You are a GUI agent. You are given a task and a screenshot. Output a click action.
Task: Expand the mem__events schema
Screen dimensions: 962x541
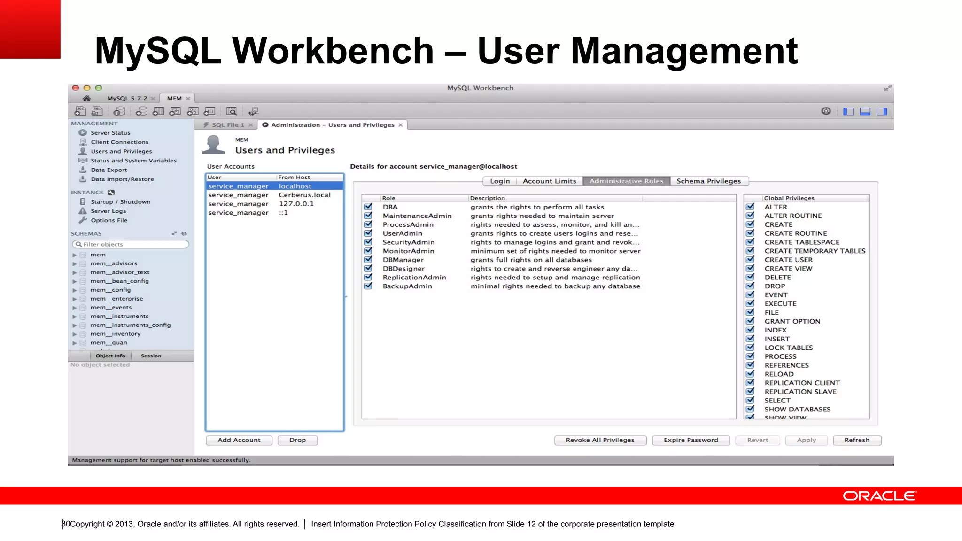click(74, 308)
